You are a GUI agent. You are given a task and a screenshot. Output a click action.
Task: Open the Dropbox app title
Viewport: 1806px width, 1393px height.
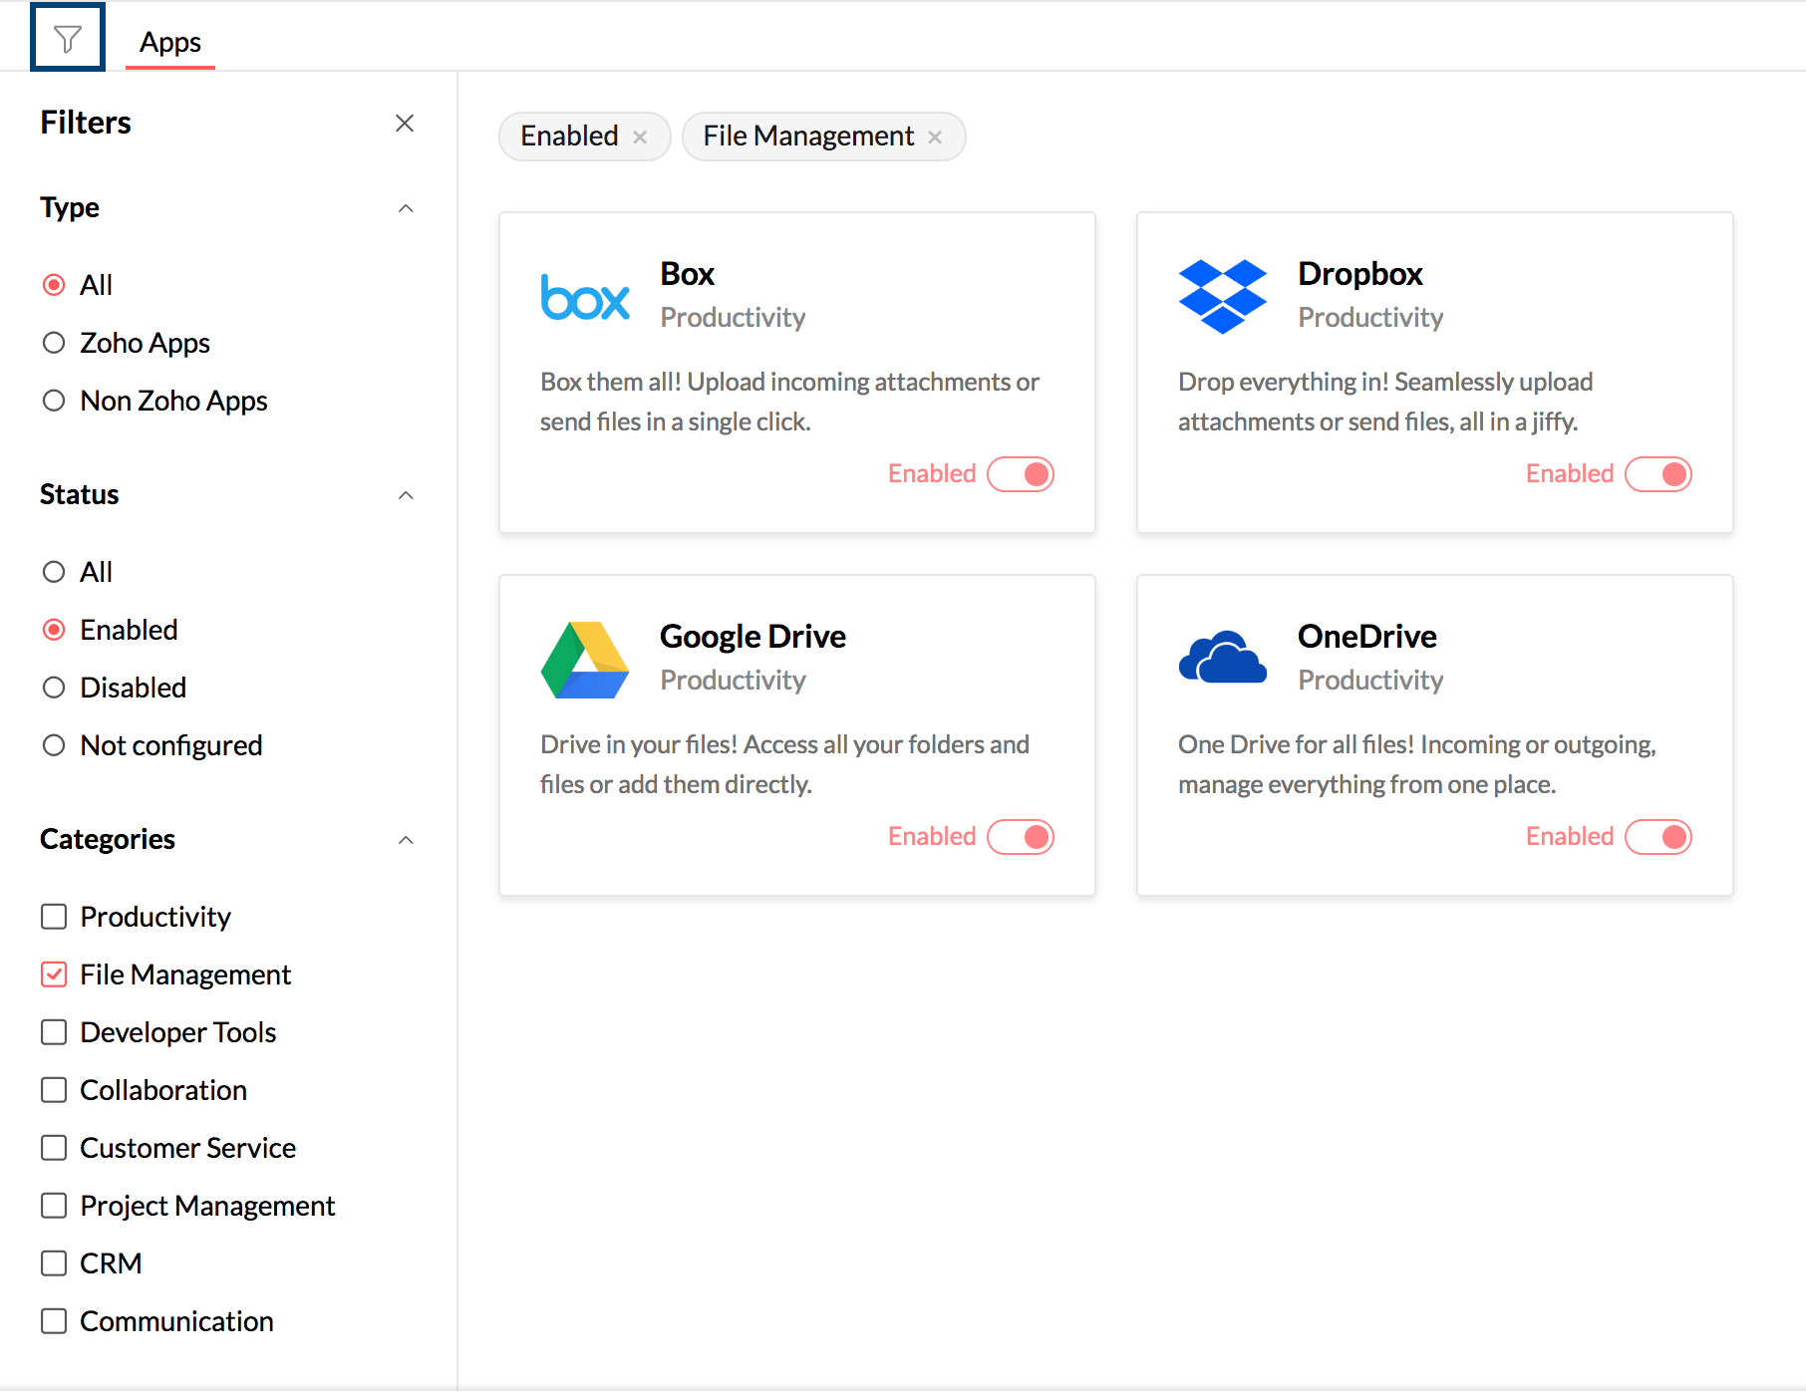coord(1359,273)
